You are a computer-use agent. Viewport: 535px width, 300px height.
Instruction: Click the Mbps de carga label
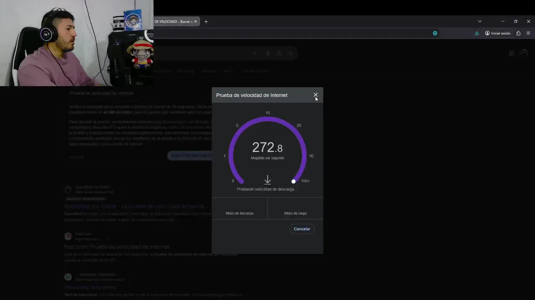(296, 213)
